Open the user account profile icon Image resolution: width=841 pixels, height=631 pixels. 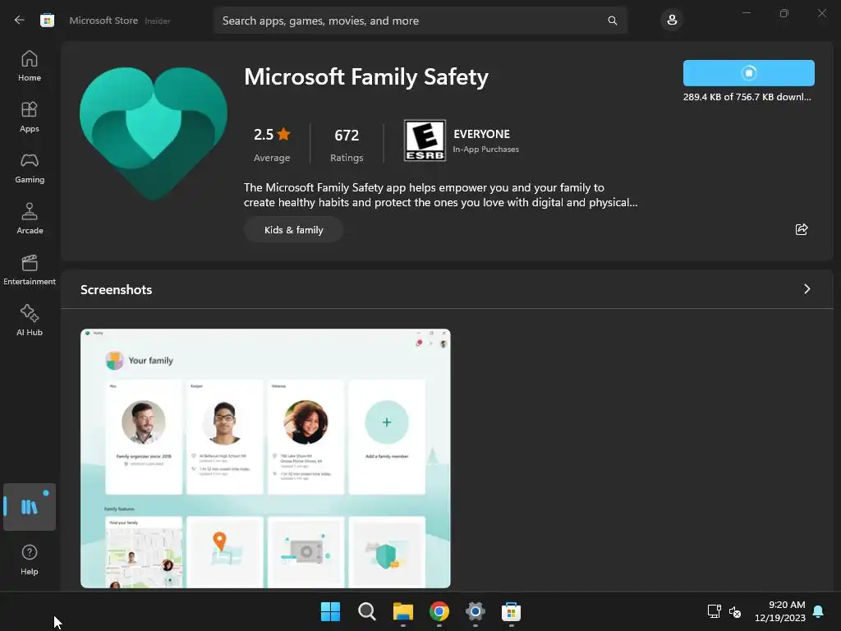[x=672, y=21]
